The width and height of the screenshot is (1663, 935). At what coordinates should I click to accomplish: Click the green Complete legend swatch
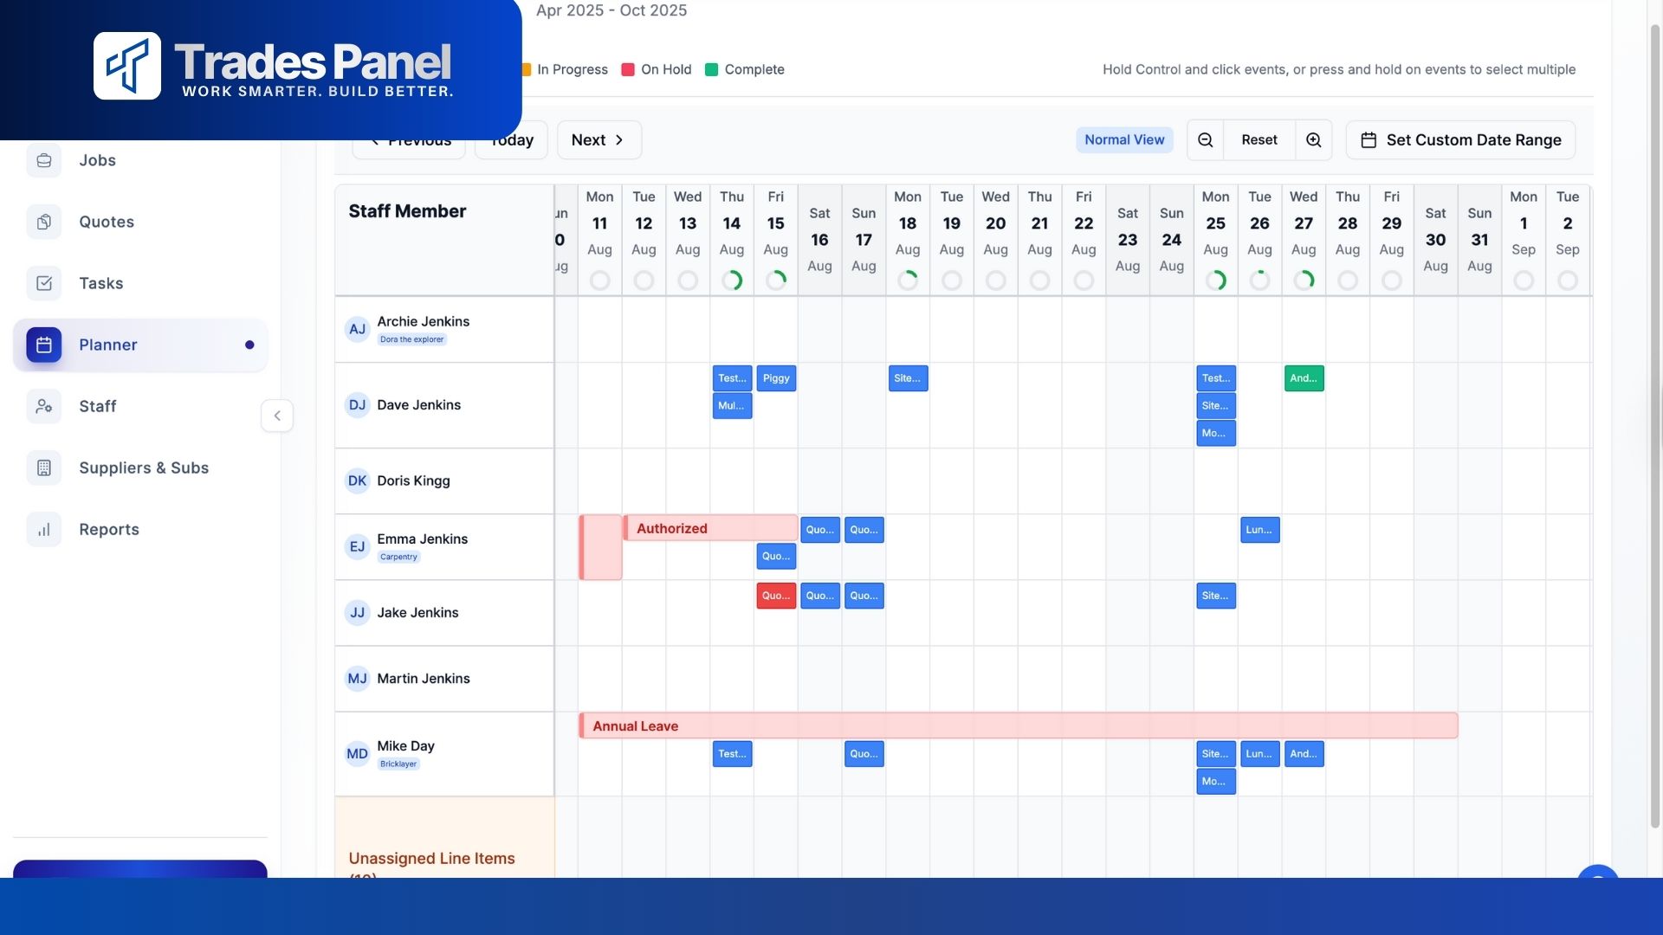pyautogui.click(x=712, y=69)
